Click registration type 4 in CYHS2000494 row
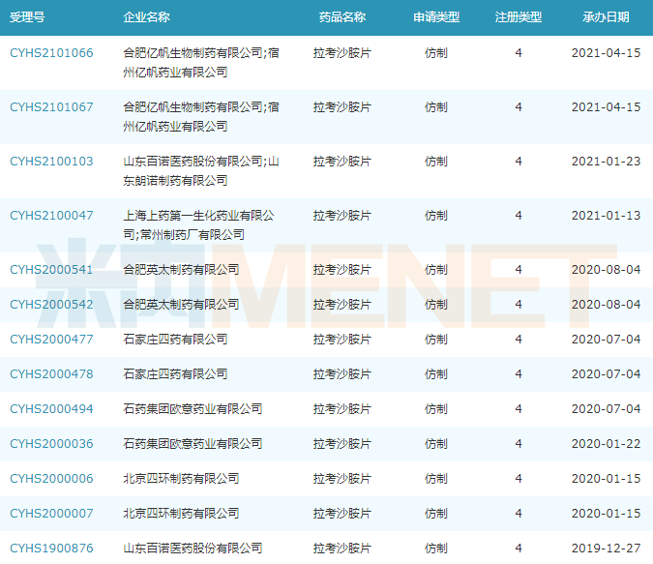The height and width of the screenshot is (564, 653). tap(519, 408)
